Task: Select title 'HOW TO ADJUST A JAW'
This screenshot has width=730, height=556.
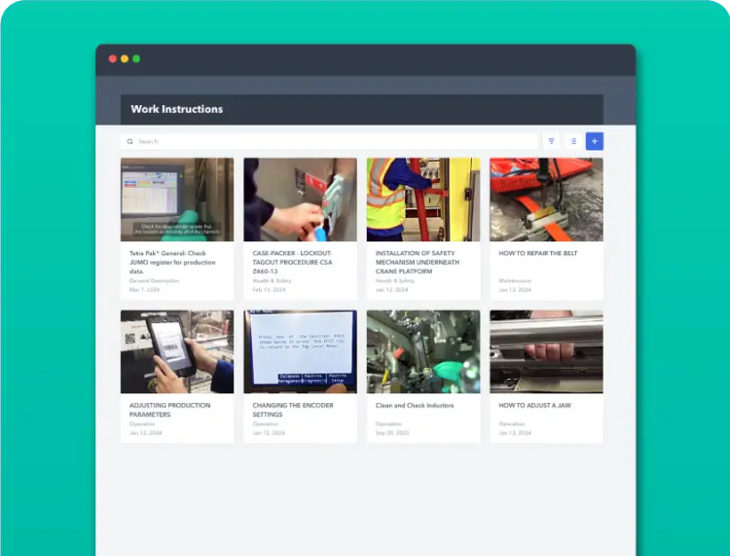Action: [534, 406]
